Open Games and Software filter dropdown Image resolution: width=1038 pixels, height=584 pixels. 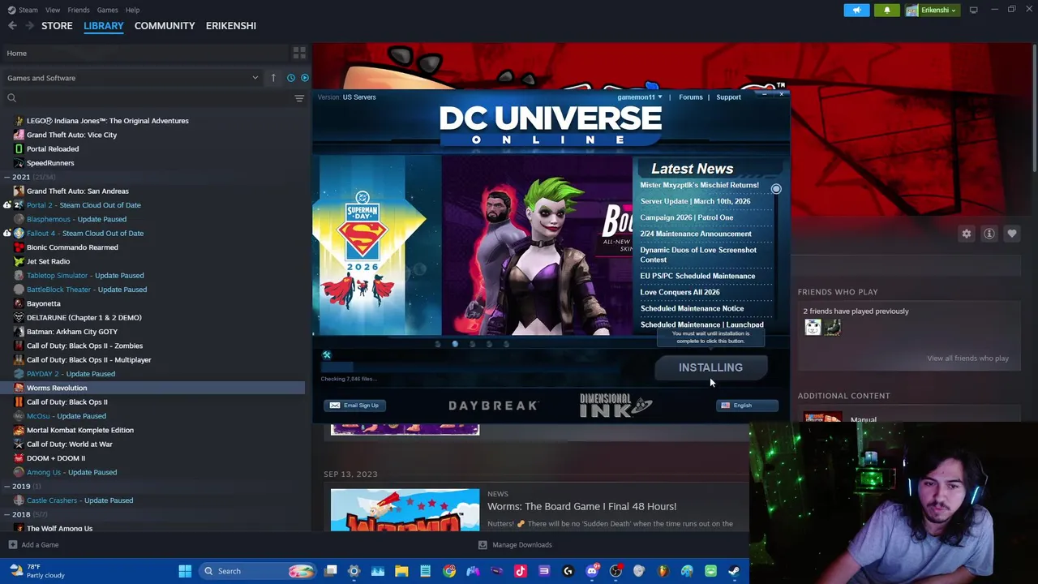pyautogui.click(x=132, y=78)
